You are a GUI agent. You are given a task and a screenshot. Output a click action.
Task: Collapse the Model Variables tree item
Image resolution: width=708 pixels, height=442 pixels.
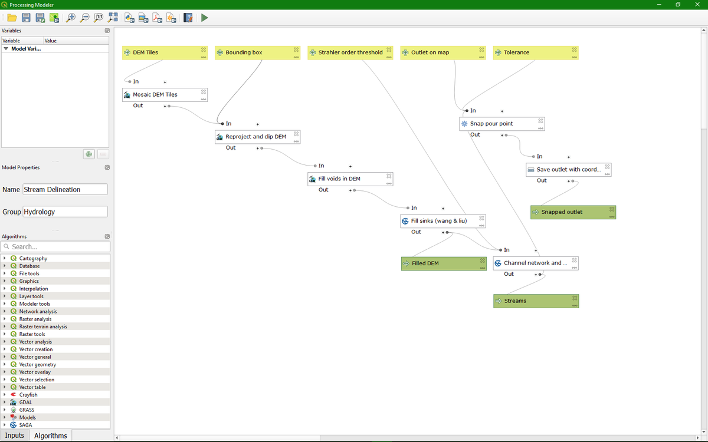tap(5, 50)
